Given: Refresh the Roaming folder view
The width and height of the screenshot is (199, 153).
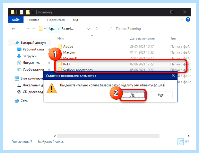Looking at the screenshot, I should [97, 29].
